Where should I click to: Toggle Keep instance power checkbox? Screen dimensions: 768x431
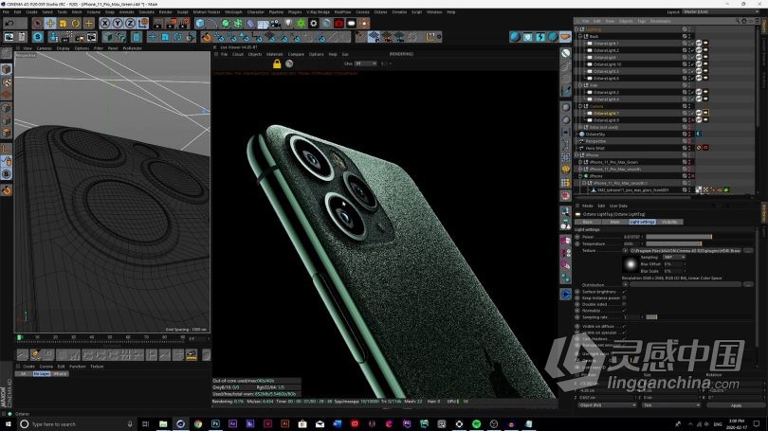(x=624, y=298)
